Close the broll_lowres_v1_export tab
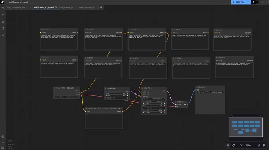 pos(56,7)
